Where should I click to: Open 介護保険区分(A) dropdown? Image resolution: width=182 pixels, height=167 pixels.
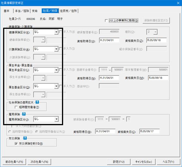56,49
